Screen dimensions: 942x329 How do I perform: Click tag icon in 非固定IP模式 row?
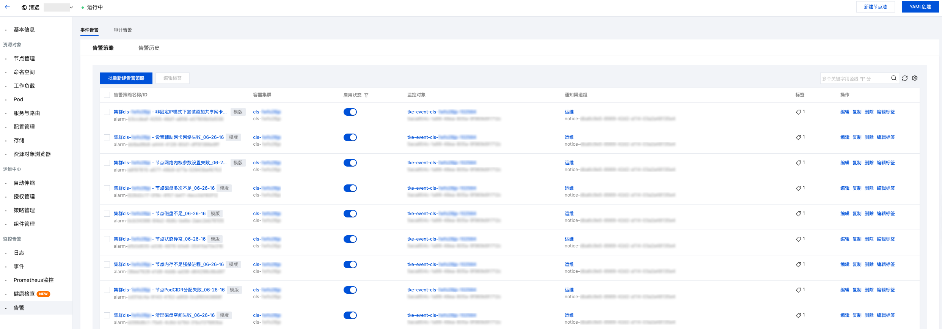798,112
